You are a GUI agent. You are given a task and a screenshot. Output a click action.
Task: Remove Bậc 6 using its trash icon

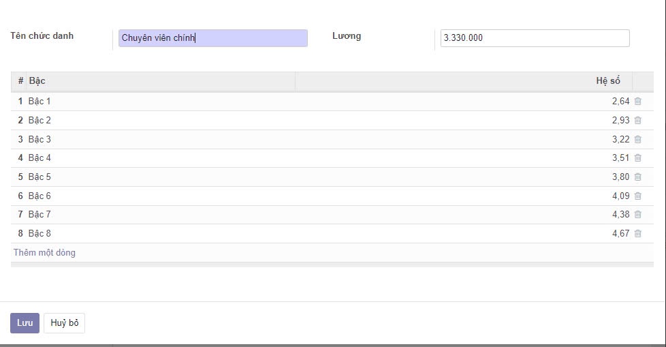point(637,196)
